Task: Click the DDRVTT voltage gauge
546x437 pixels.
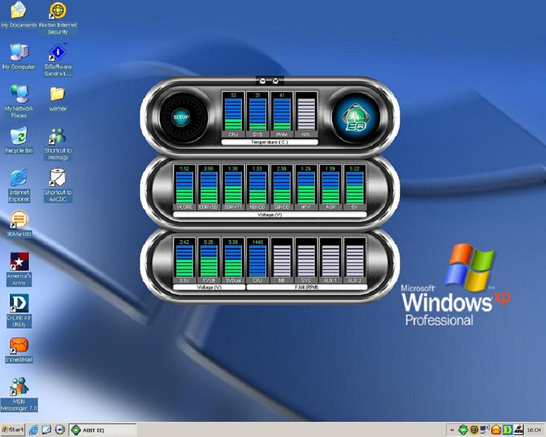Action: click(x=233, y=187)
